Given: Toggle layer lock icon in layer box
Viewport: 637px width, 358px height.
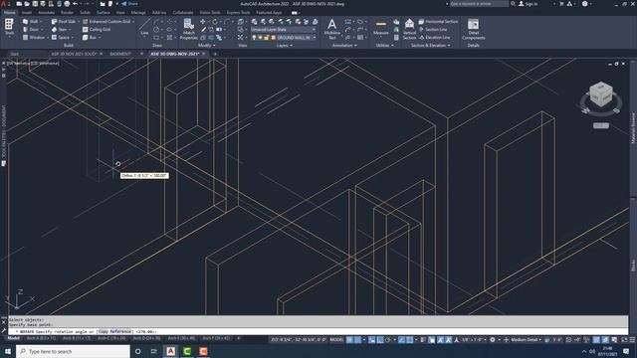Looking at the screenshot, I should [267, 38].
